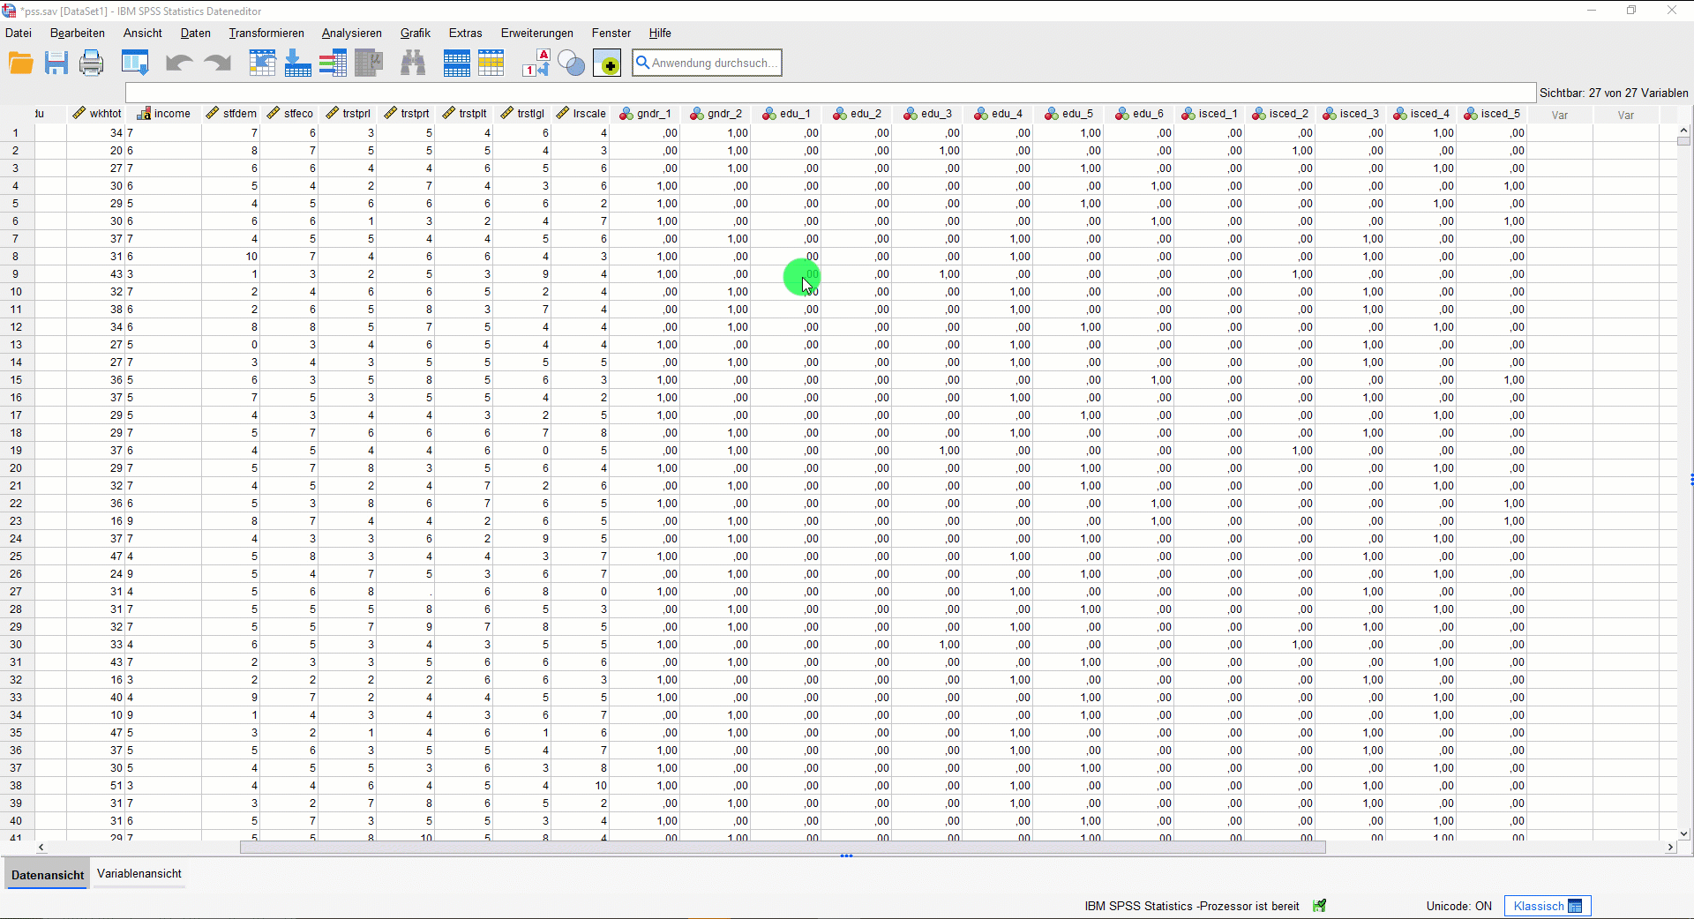Toggle value labels display icon
Viewport: 1694px width, 919px height.
click(536, 64)
